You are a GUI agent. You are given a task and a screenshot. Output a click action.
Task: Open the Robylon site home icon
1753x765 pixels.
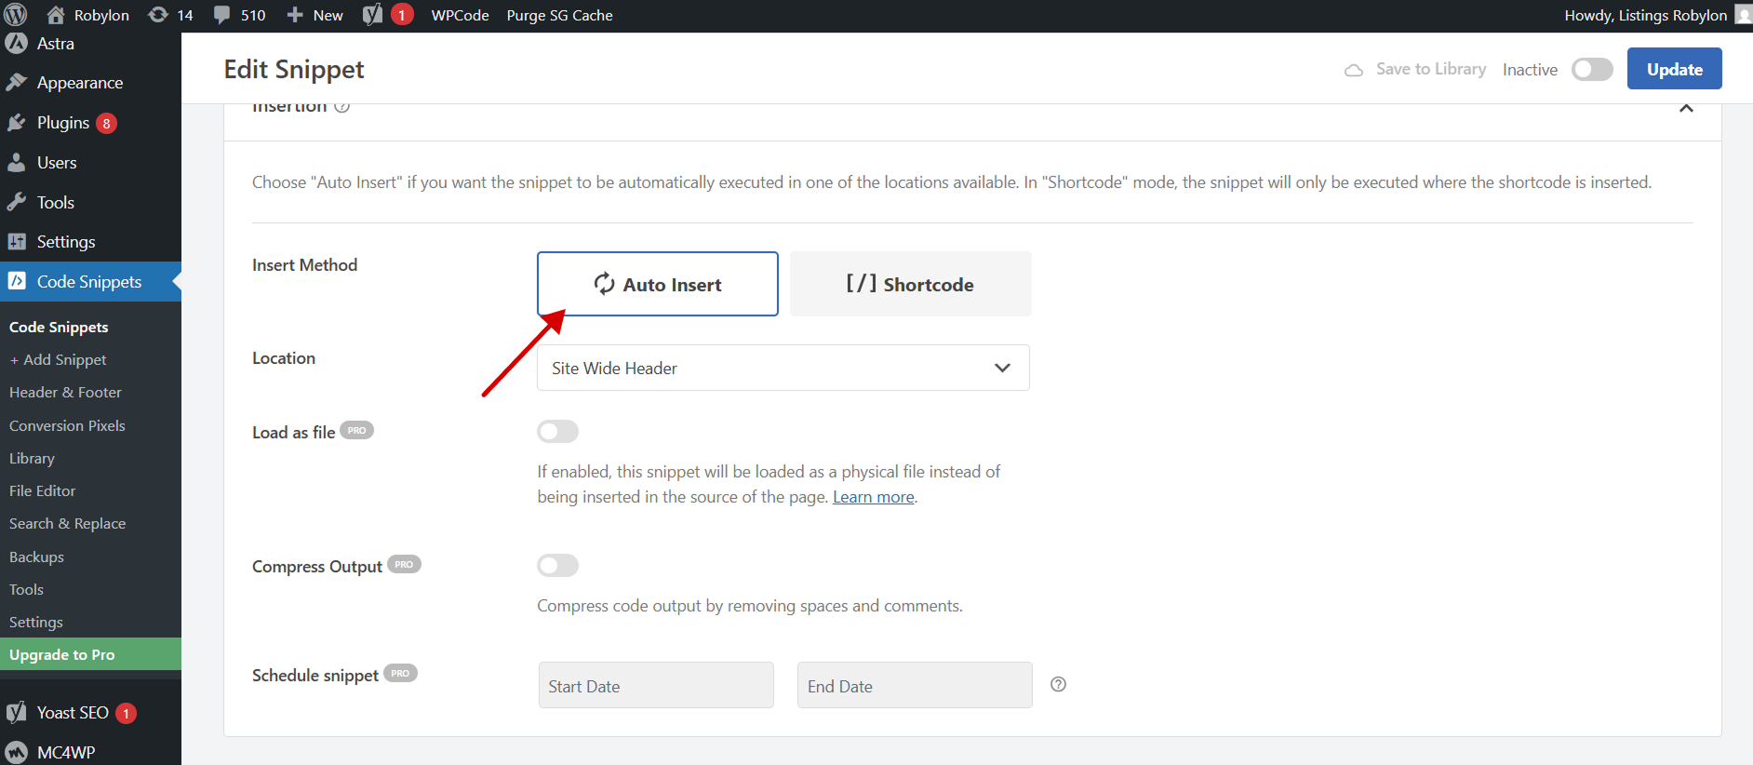(x=56, y=15)
